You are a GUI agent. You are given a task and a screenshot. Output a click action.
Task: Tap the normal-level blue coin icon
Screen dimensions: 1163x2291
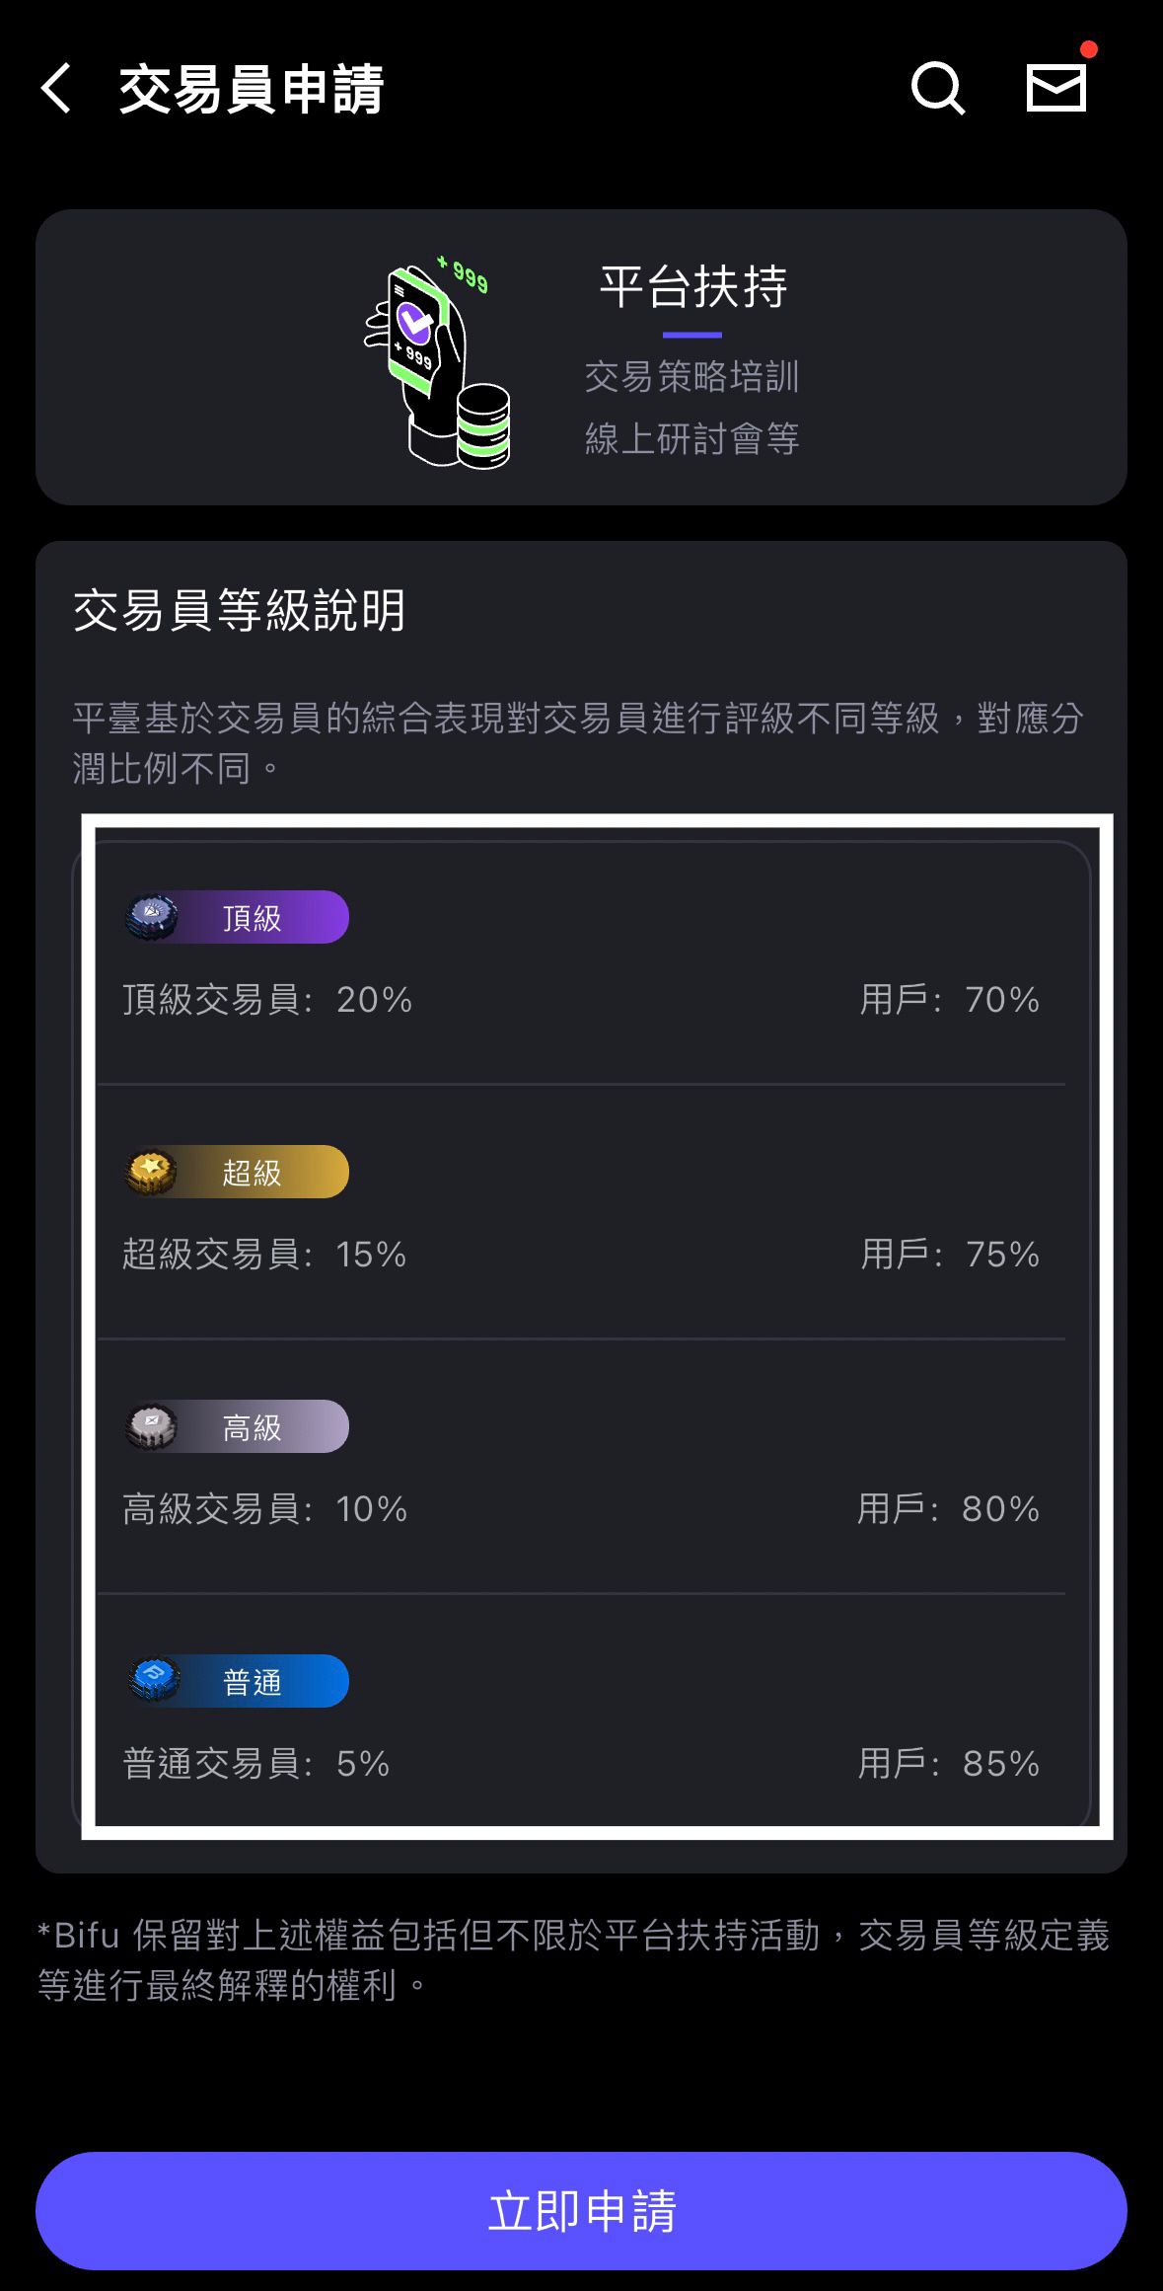point(154,1681)
